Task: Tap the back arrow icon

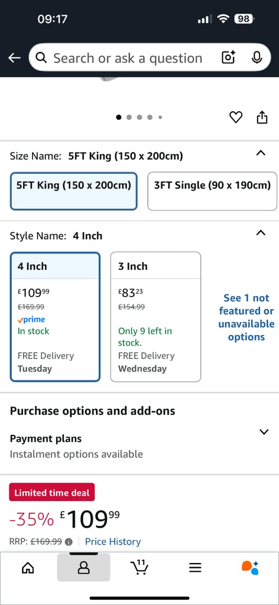Action: click(x=14, y=58)
